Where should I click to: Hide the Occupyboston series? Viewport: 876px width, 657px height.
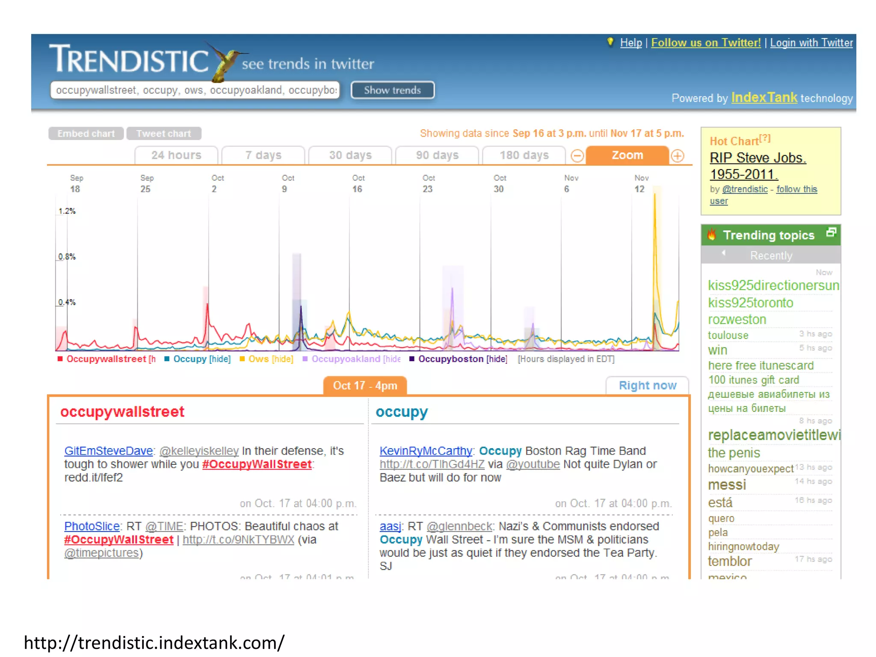pyautogui.click(x=497, y=359)
